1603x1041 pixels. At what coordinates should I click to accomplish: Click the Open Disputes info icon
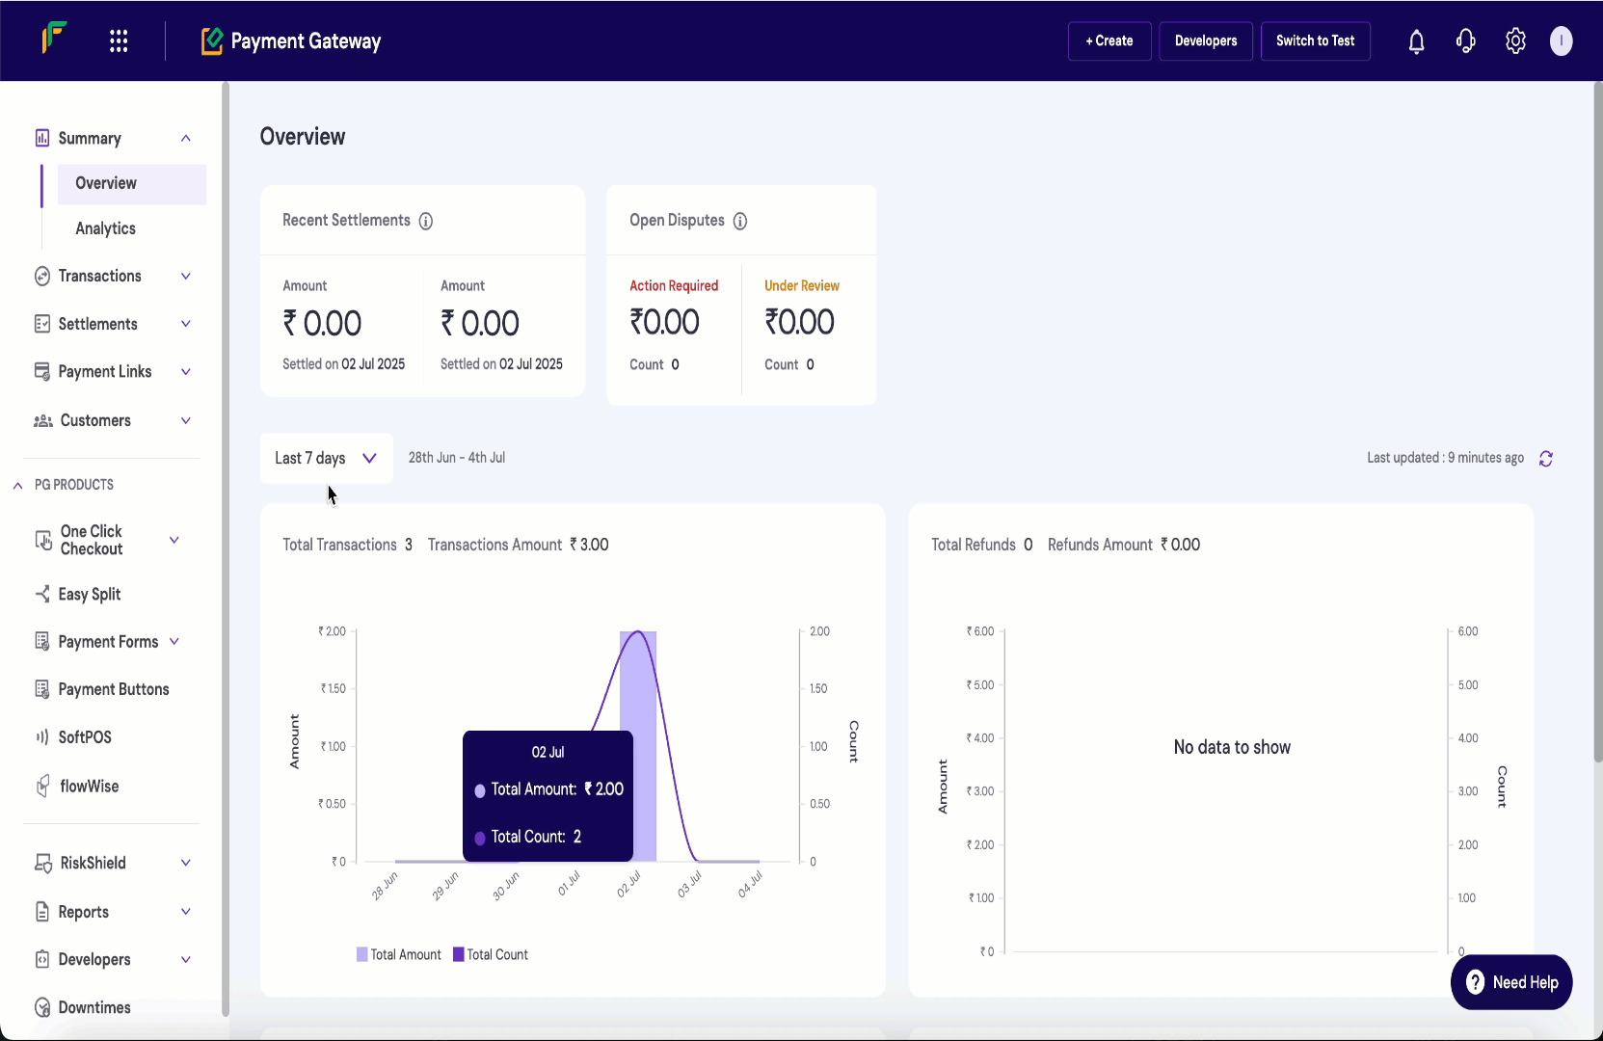[x=740, y=221]
